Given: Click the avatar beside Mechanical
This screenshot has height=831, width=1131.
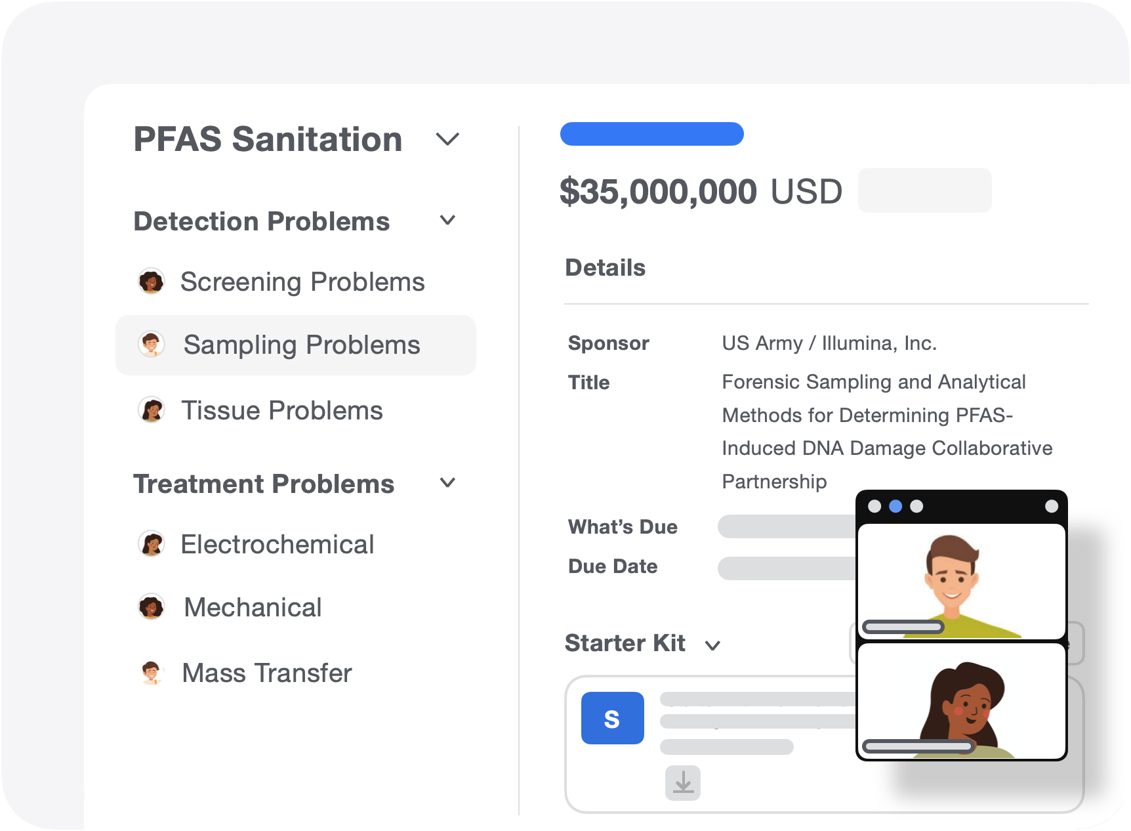Looking at the screenshot, I should coord(152,607).
